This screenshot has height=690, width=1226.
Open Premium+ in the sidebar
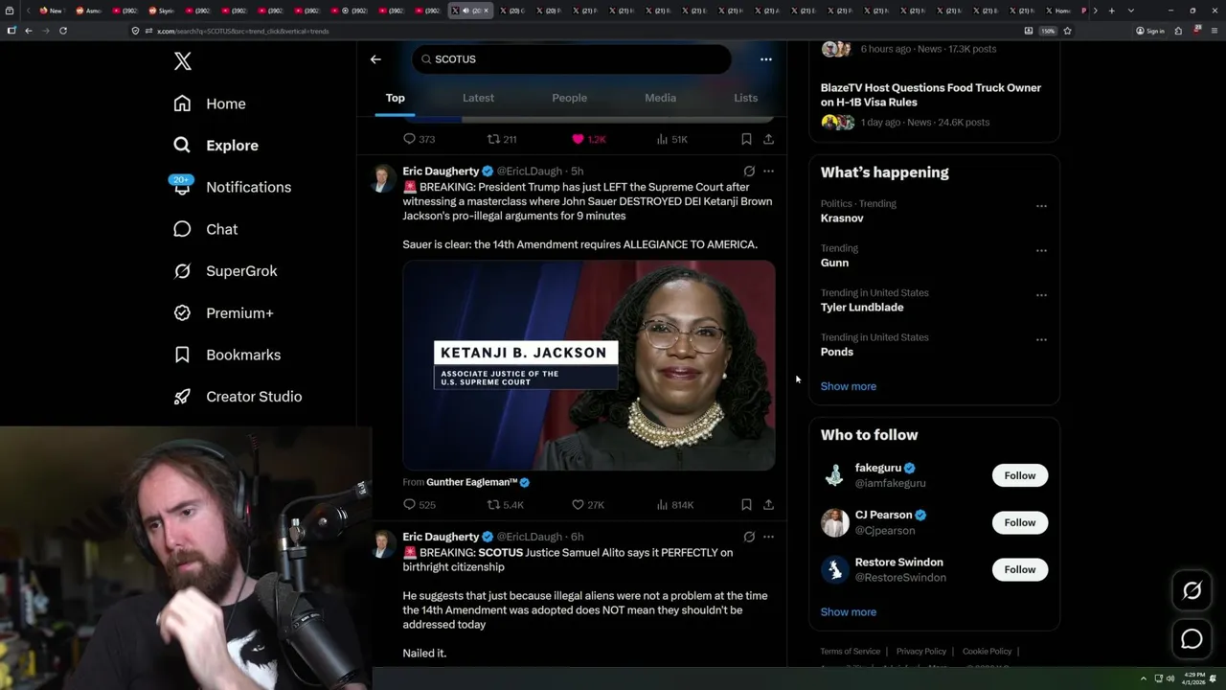click(222, 312)
